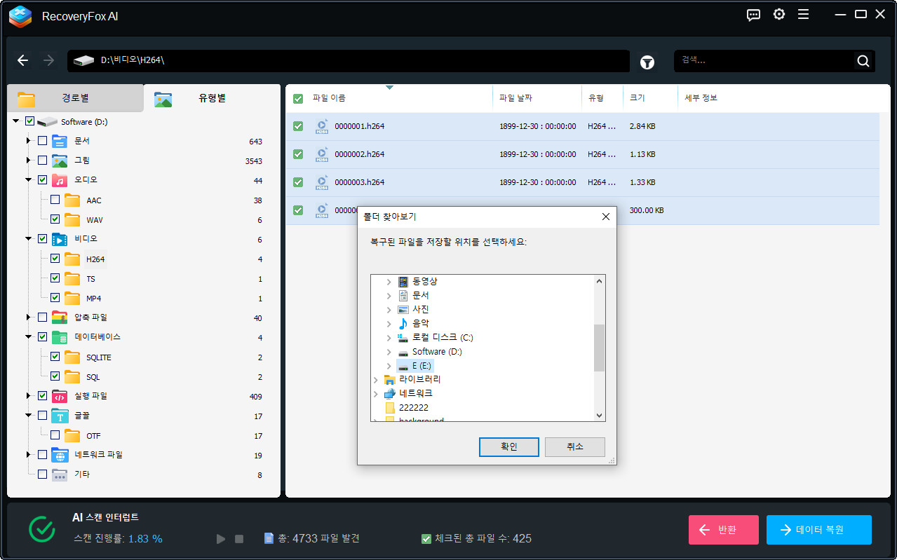This screenshot has height=560, width=897.
Task: Open the feedback chat icon
Action: [x=753, y=14]
